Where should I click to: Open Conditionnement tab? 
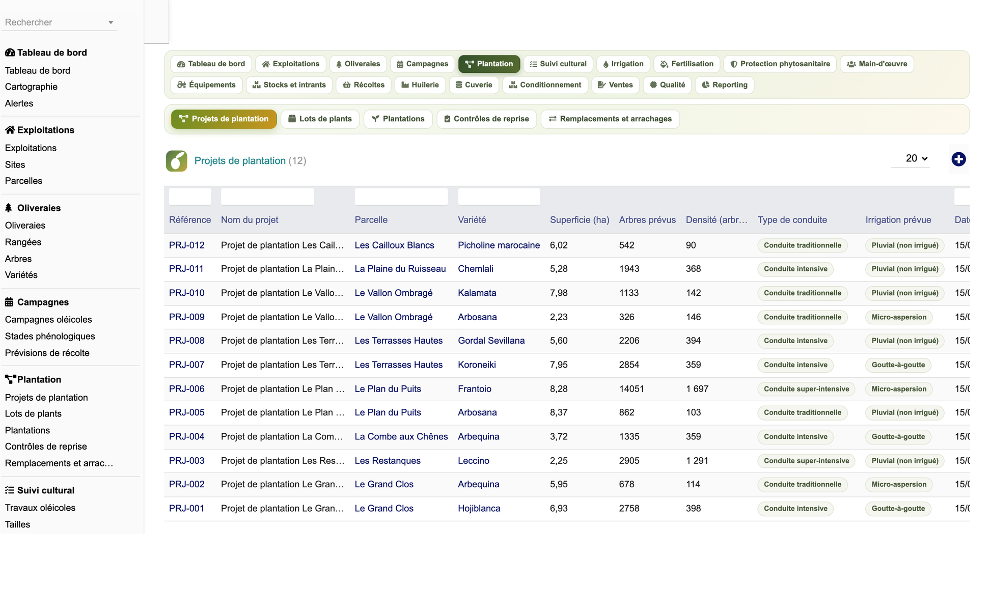tap(545, 85)
